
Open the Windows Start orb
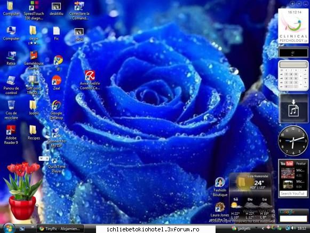coord(9,228)
